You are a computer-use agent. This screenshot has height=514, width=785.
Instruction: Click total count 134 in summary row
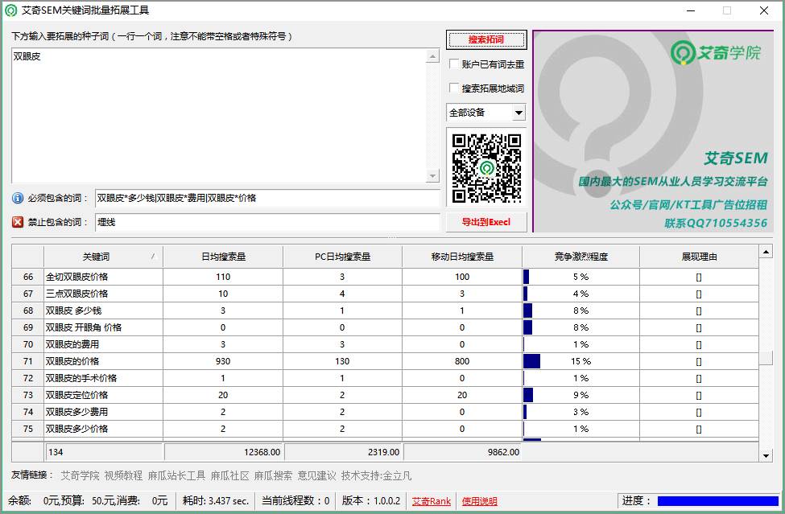tap(104, 452)
